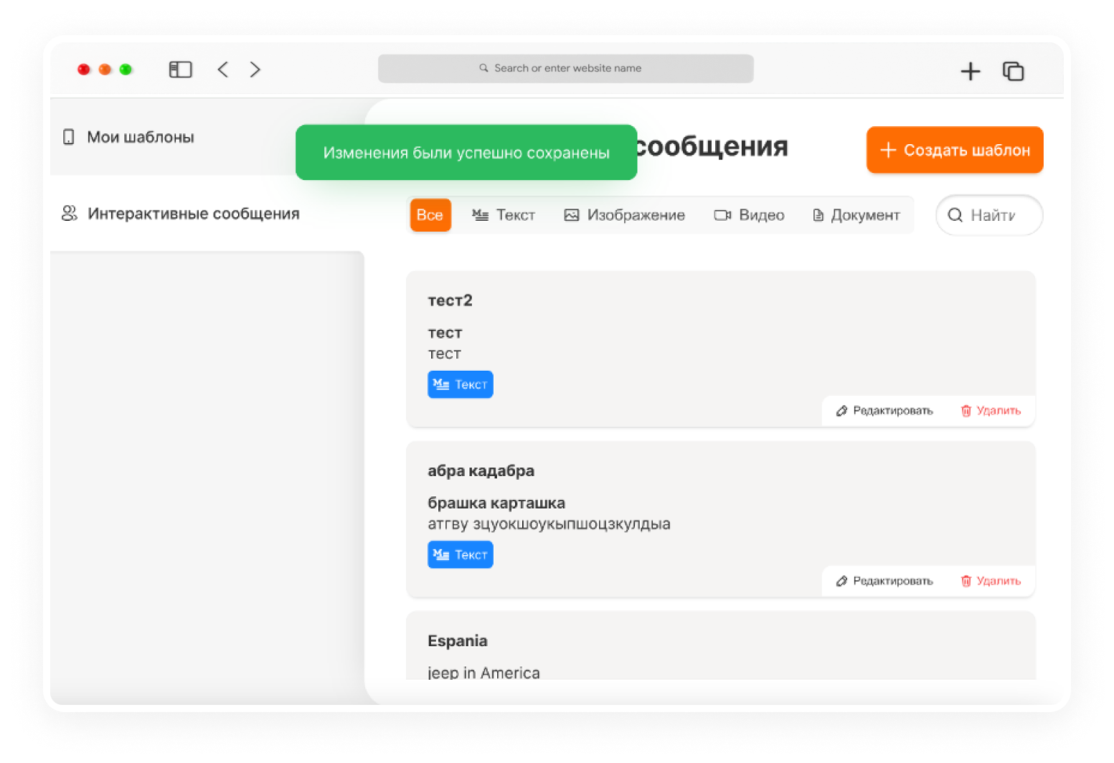
Task: Click the Текст tag on тест2 card
Action: 461,384
